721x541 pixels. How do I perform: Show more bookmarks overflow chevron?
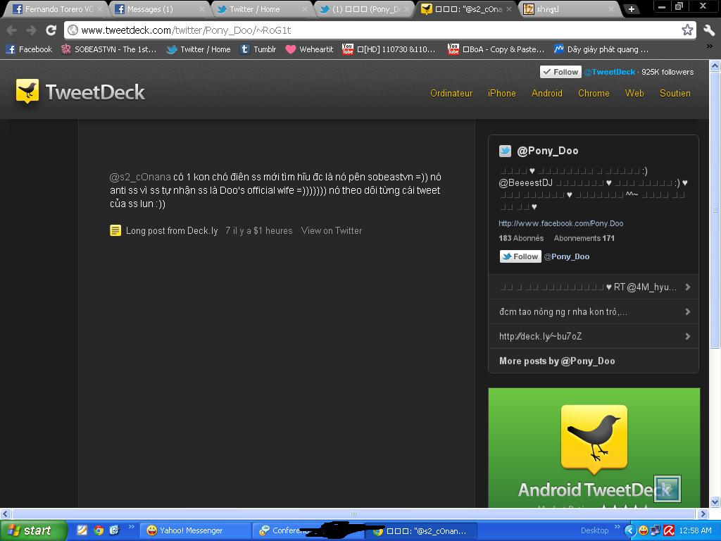709,46
